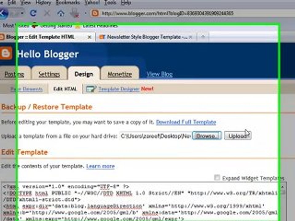This screenshot has height=221, width=295.
Task: Open the Help menu
Action: [126, 3]
